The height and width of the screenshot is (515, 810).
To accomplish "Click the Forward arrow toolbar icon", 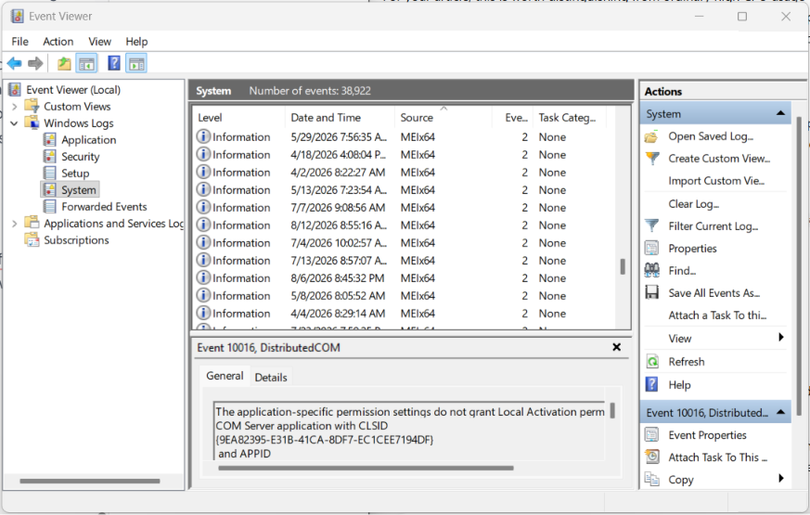I will tap(35, 63).
